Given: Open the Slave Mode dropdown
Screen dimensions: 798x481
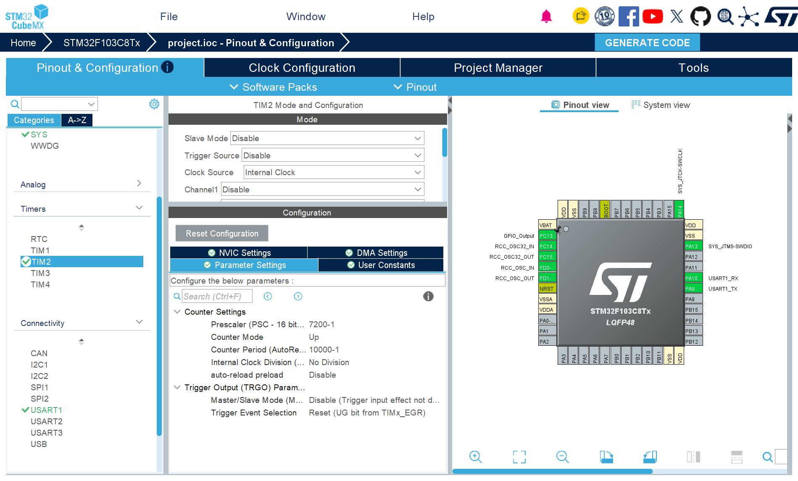Looking at the screenshot, I should [x=327, y=138].
